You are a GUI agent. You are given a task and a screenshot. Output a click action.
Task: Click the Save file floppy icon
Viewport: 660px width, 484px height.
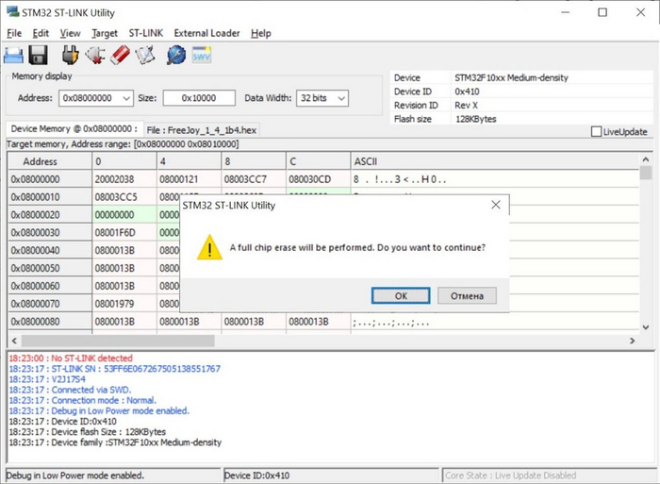tap(38, 56)
